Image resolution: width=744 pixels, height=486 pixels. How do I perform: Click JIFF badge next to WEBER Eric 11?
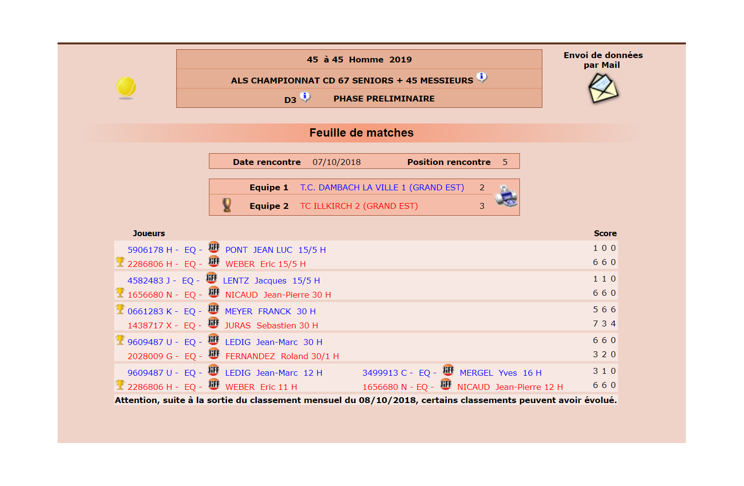coord(214,384)
